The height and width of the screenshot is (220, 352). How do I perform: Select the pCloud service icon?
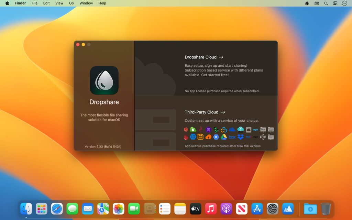point(241,130)
